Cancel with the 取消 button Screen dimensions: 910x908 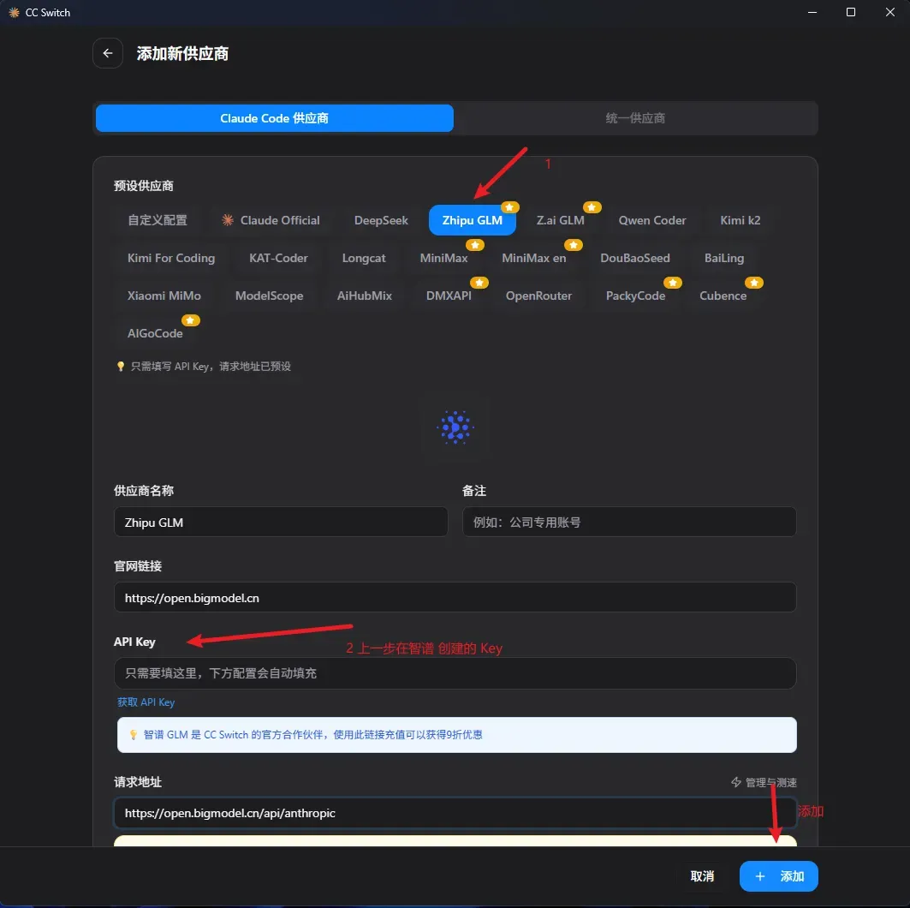click(x=702, y=876)
